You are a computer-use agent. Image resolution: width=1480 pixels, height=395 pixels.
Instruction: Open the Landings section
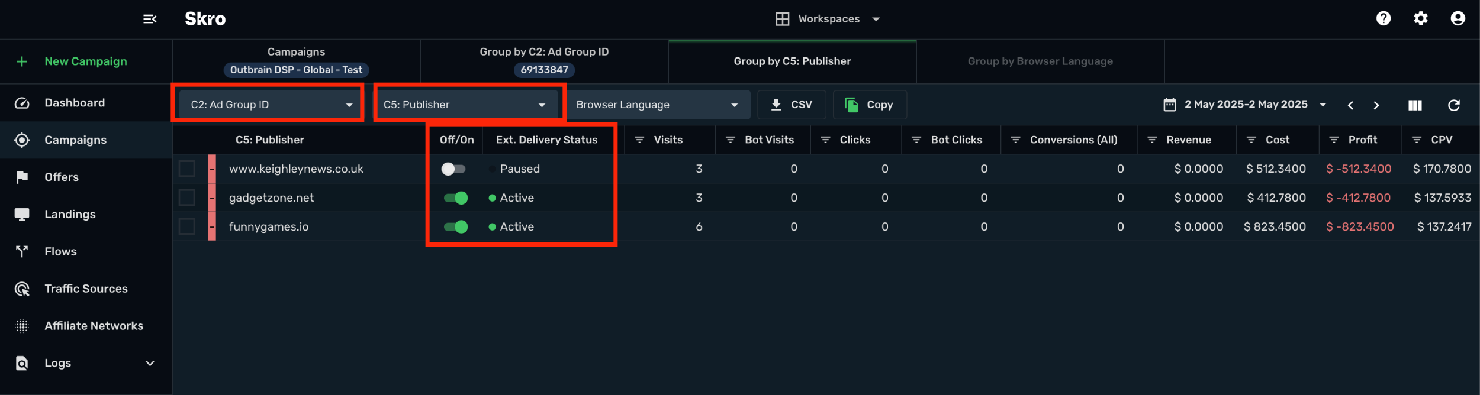pyautogui.click(x=86, y=214)
